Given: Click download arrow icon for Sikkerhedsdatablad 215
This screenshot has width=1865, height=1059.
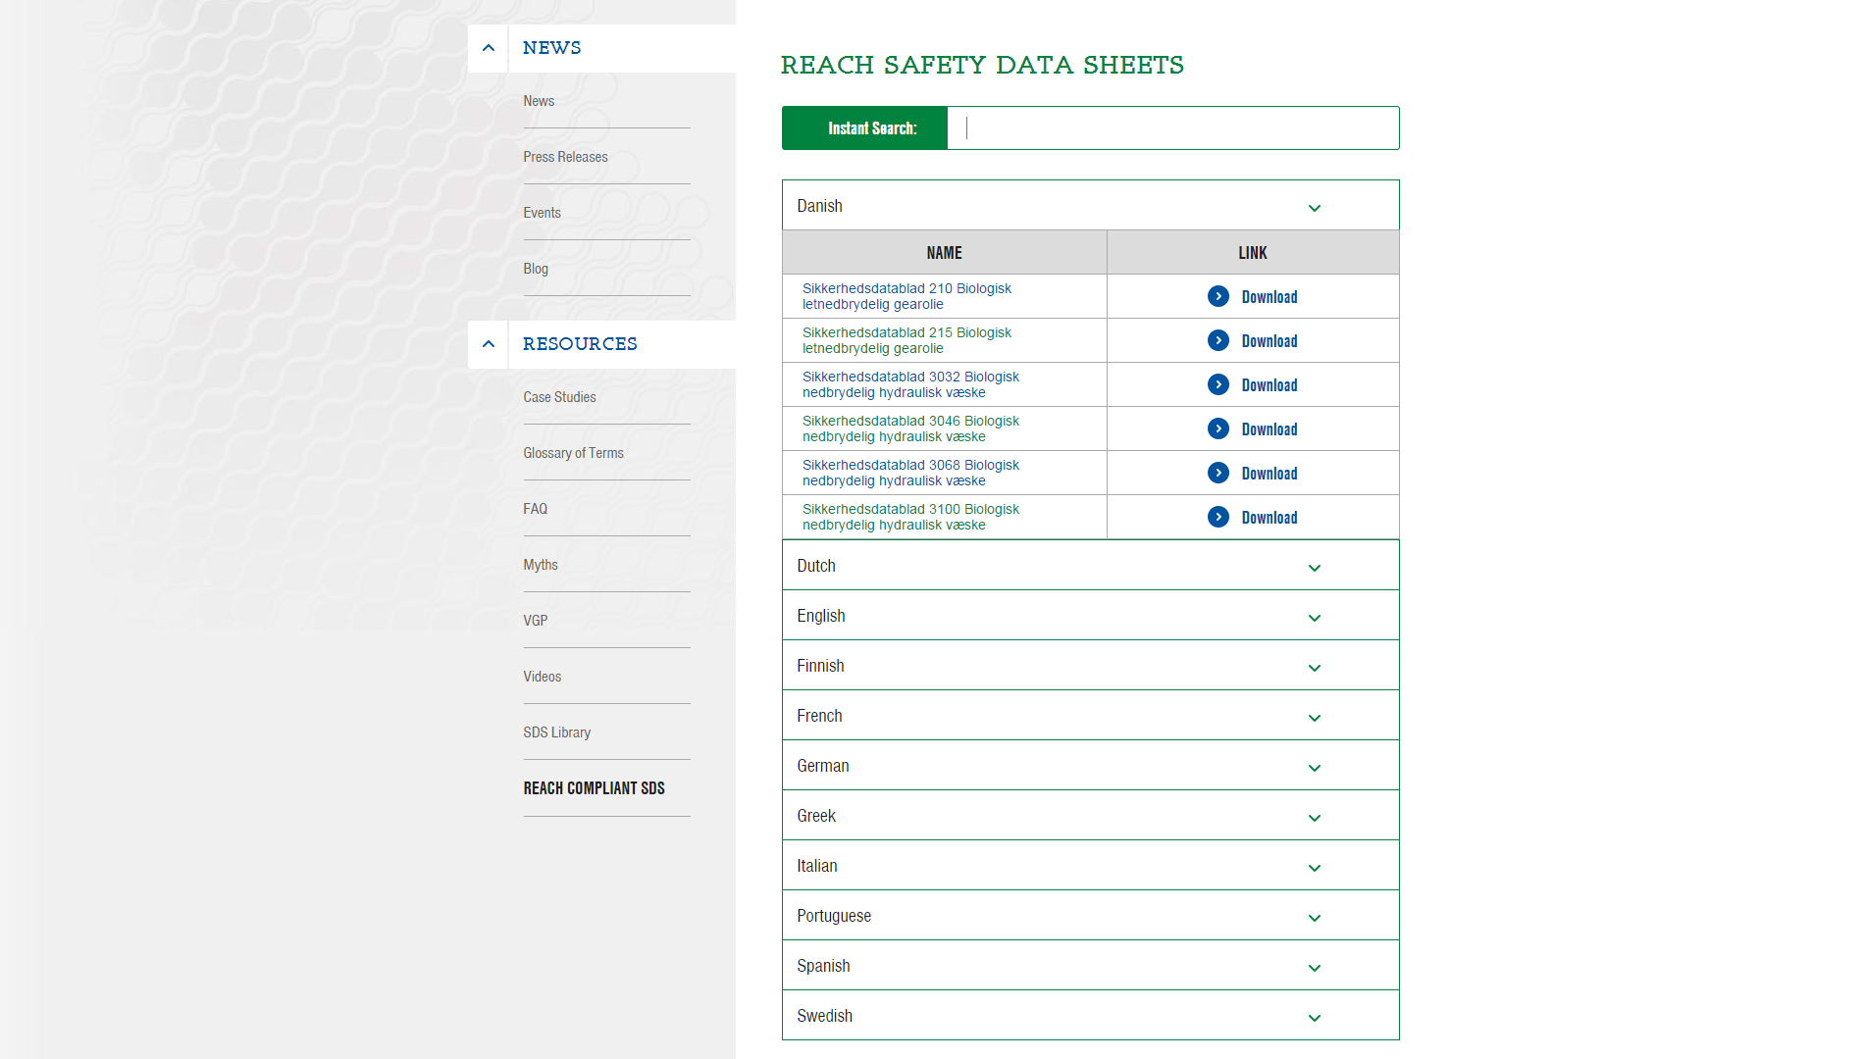Looking at the screenshot, I should tap(1218, 340).
